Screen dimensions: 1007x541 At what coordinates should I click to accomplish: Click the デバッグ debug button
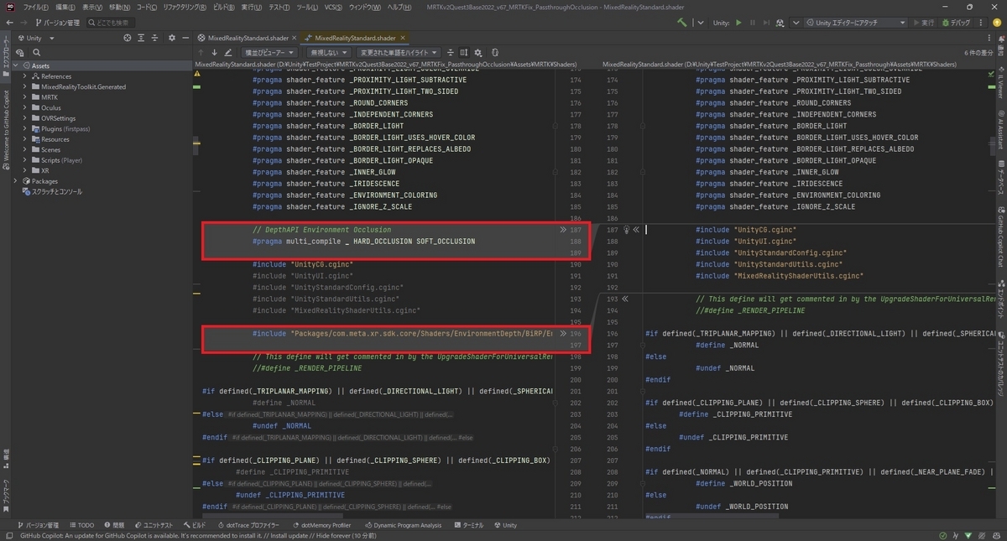tap(956, 23)
